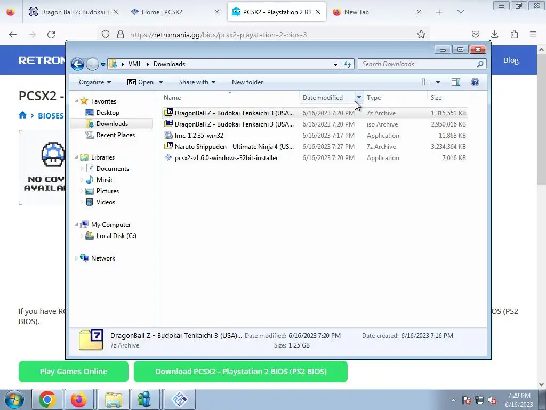This screenshot has width=546, height=410.
Task: Click the Naruto Shippuden 7z file icon
Action: pyautogui.click(x=168, y=146)
